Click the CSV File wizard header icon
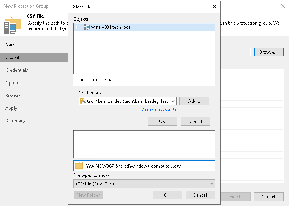Screen dimensions: 289x206 click(x=13, y=25)
